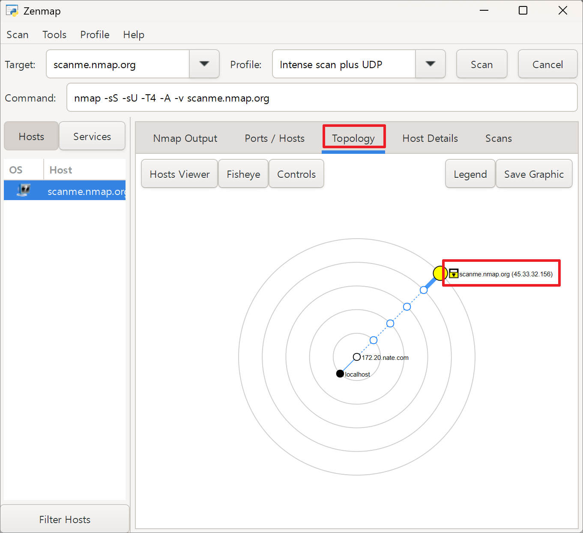Screen dimensions: 583x533
Task: Select the 172.20.nate.com node circle
Action: click(356, 357)
